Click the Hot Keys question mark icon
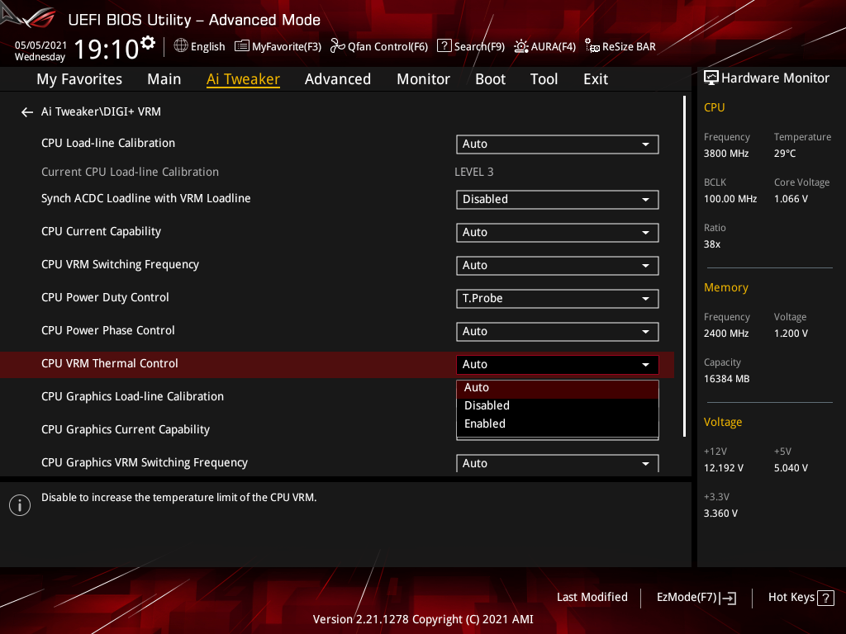Image resolution: width=846 pixels, height=634 pixels. pos(825,598)
